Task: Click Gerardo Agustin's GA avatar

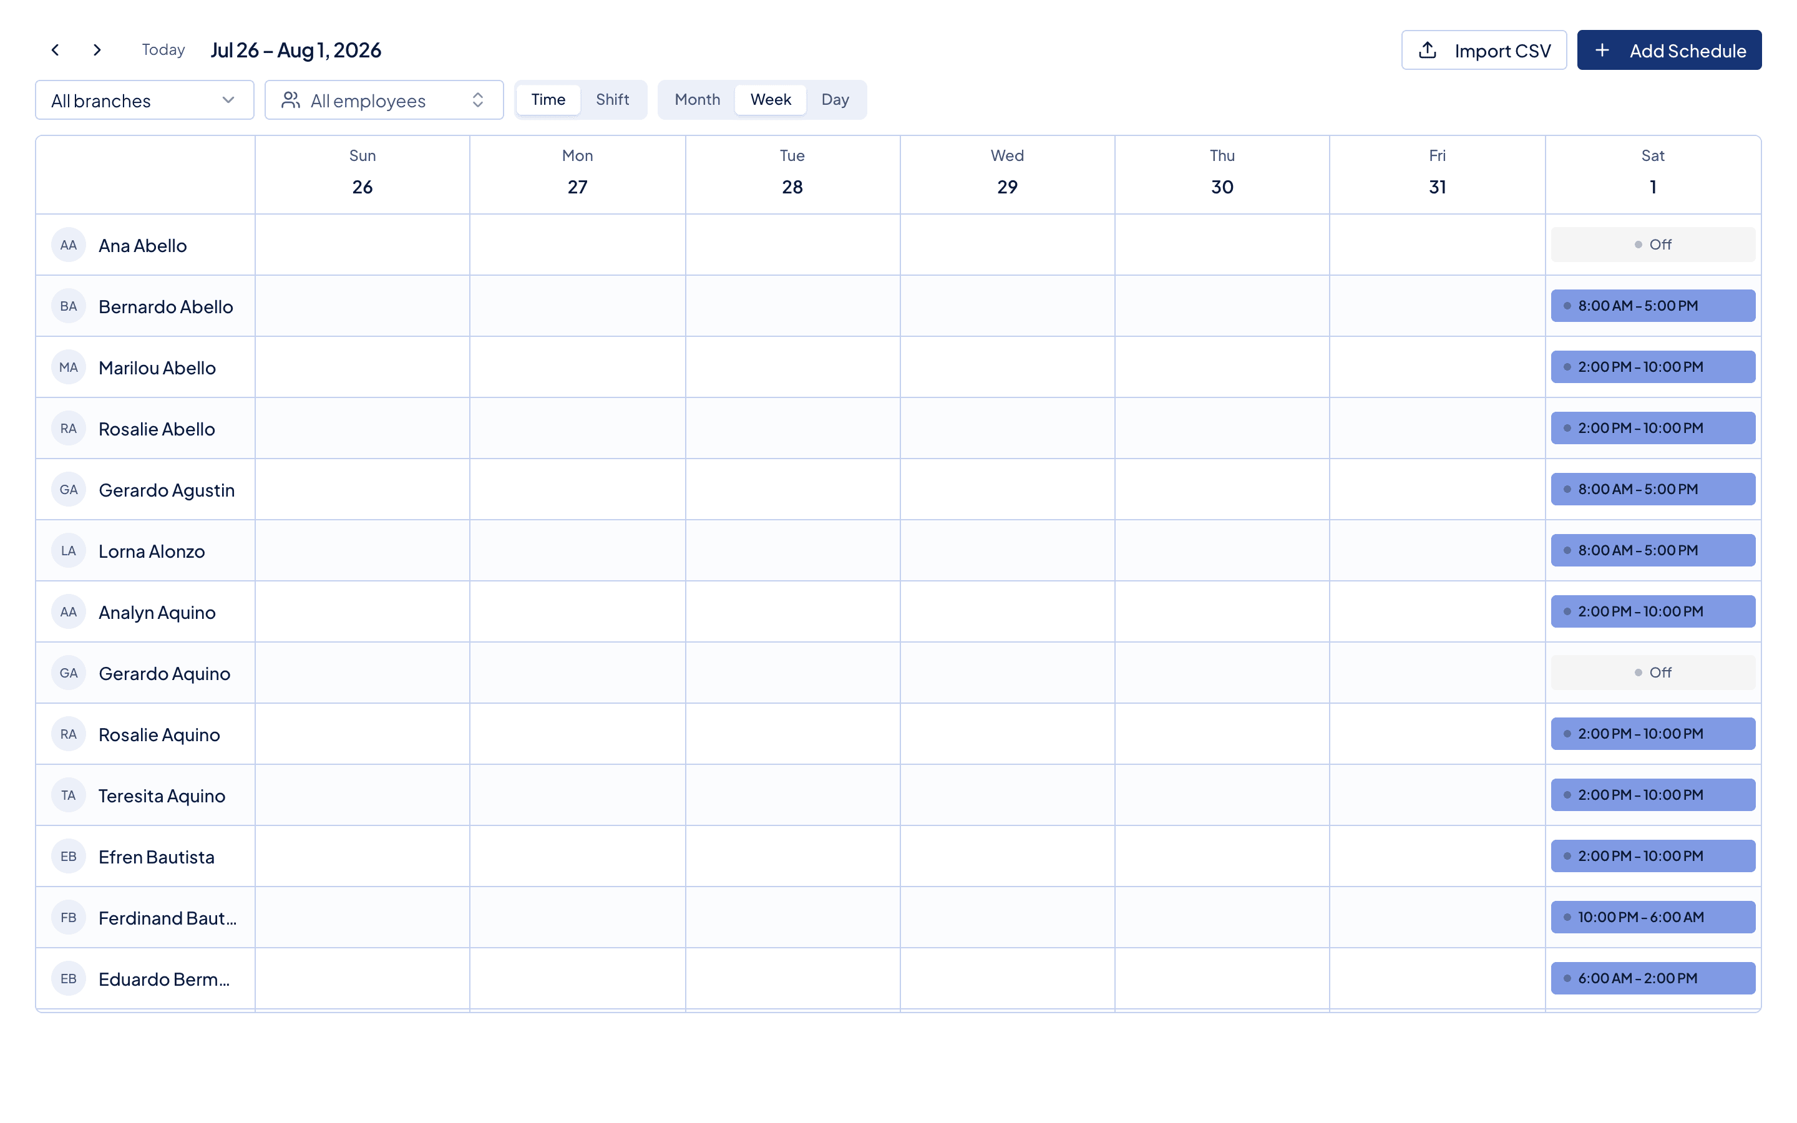Action: point(68,490)
